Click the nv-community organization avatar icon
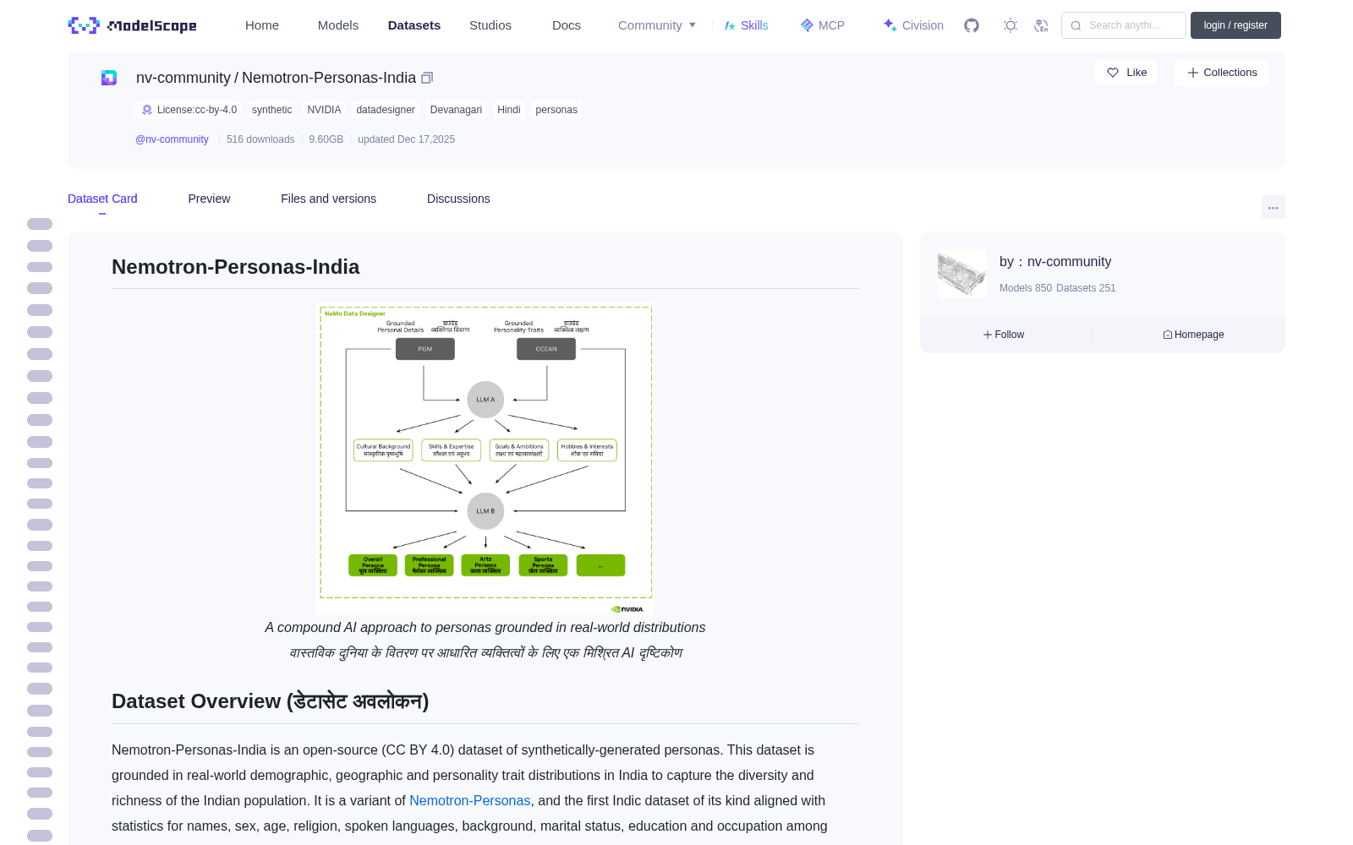The width and height of the screenshot is (1353, 845). coord(109,78)
